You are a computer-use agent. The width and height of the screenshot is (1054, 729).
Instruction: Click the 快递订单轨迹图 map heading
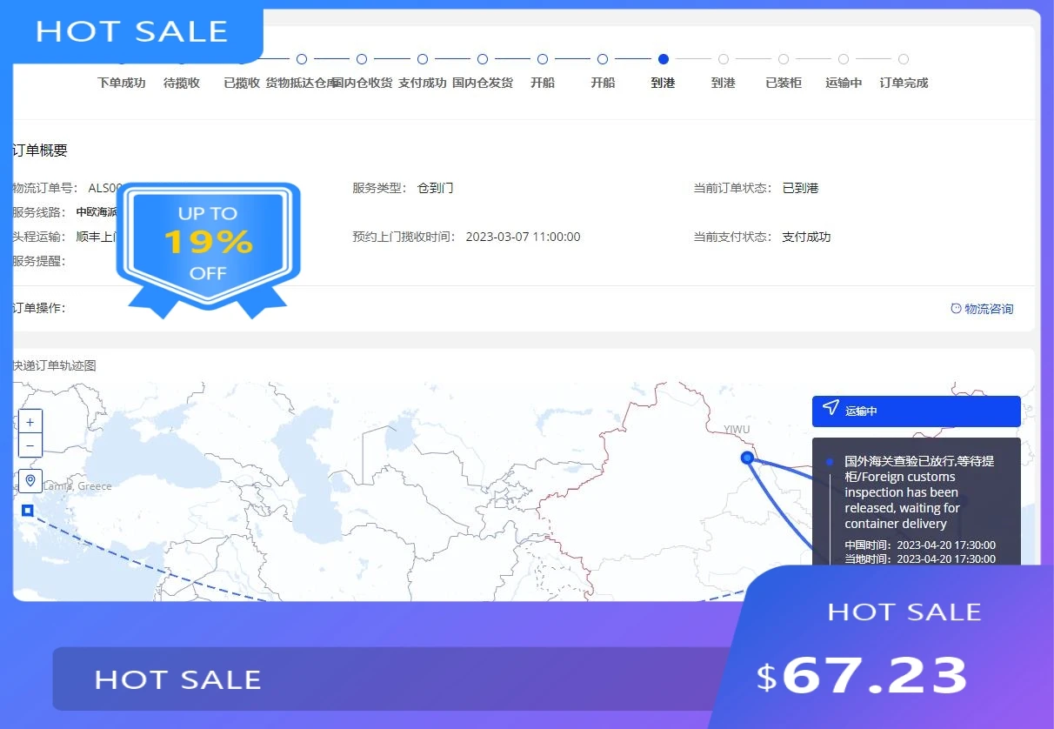(54, 365)
